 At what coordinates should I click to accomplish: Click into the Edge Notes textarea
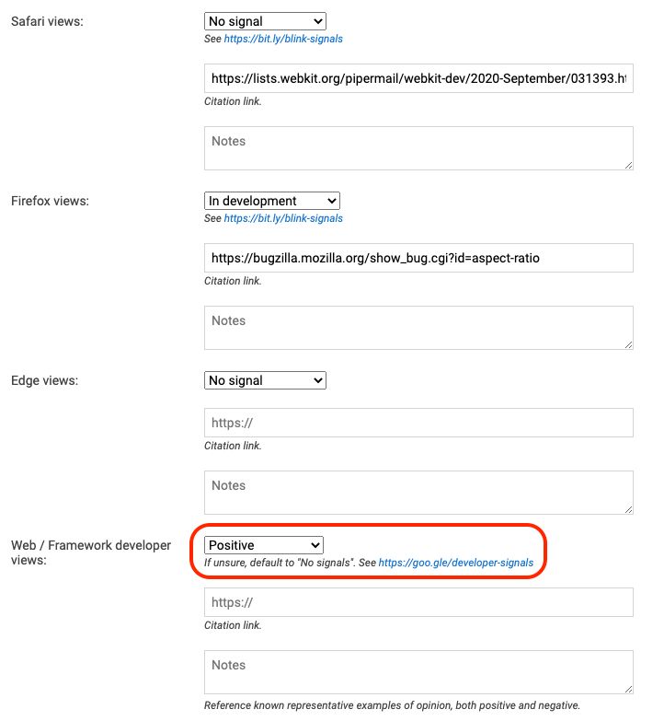click(x=418, y=492)
